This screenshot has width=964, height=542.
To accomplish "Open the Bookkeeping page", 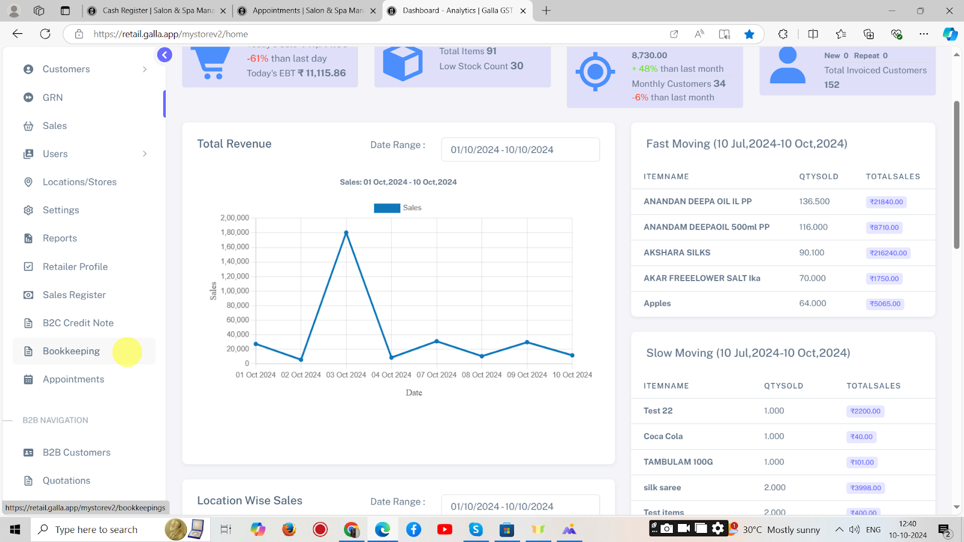I will pyautogui.click(x=71, y=351).
